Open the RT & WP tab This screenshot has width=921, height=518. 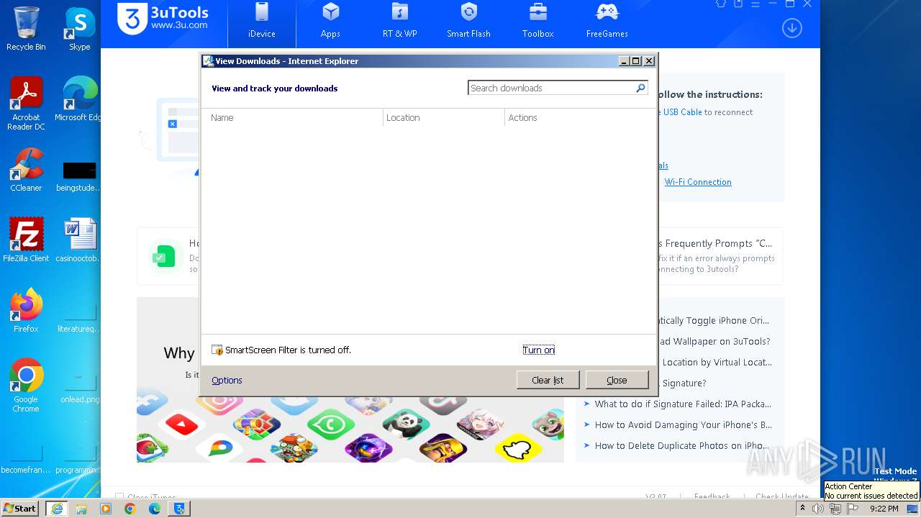tap(400, 22)
